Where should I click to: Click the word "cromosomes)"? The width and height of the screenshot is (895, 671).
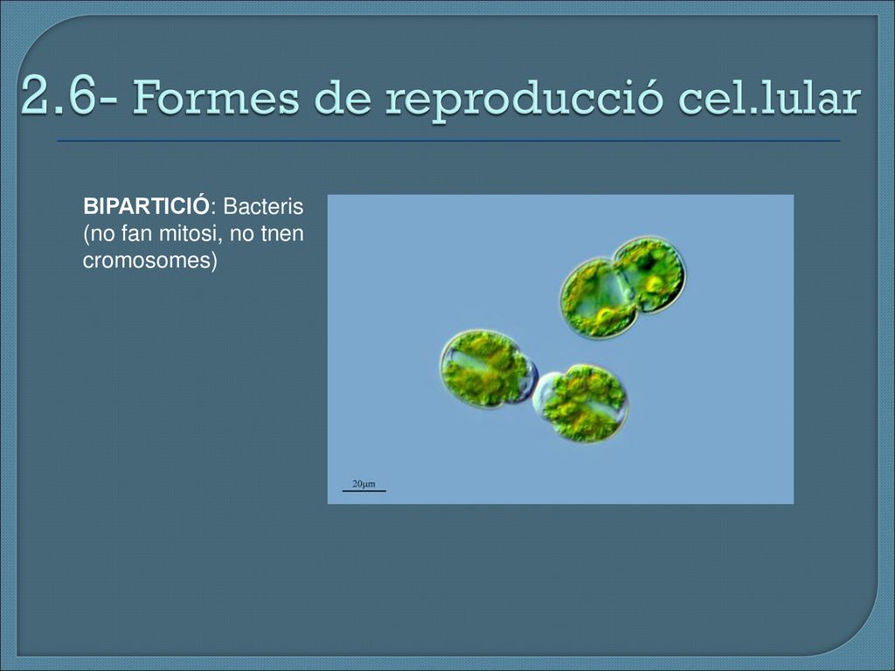pos(150,260)
